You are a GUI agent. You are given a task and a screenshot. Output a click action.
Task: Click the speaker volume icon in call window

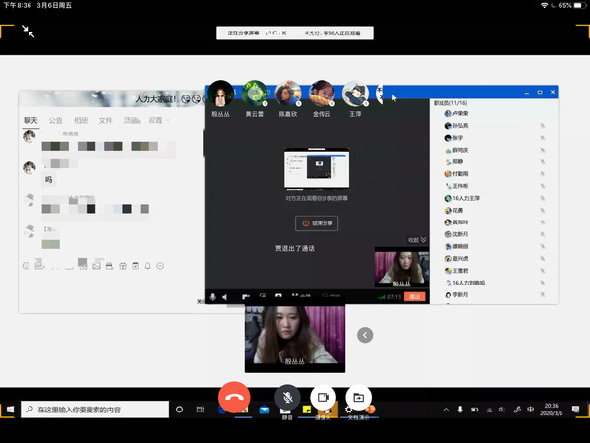(x=226, y=295)
